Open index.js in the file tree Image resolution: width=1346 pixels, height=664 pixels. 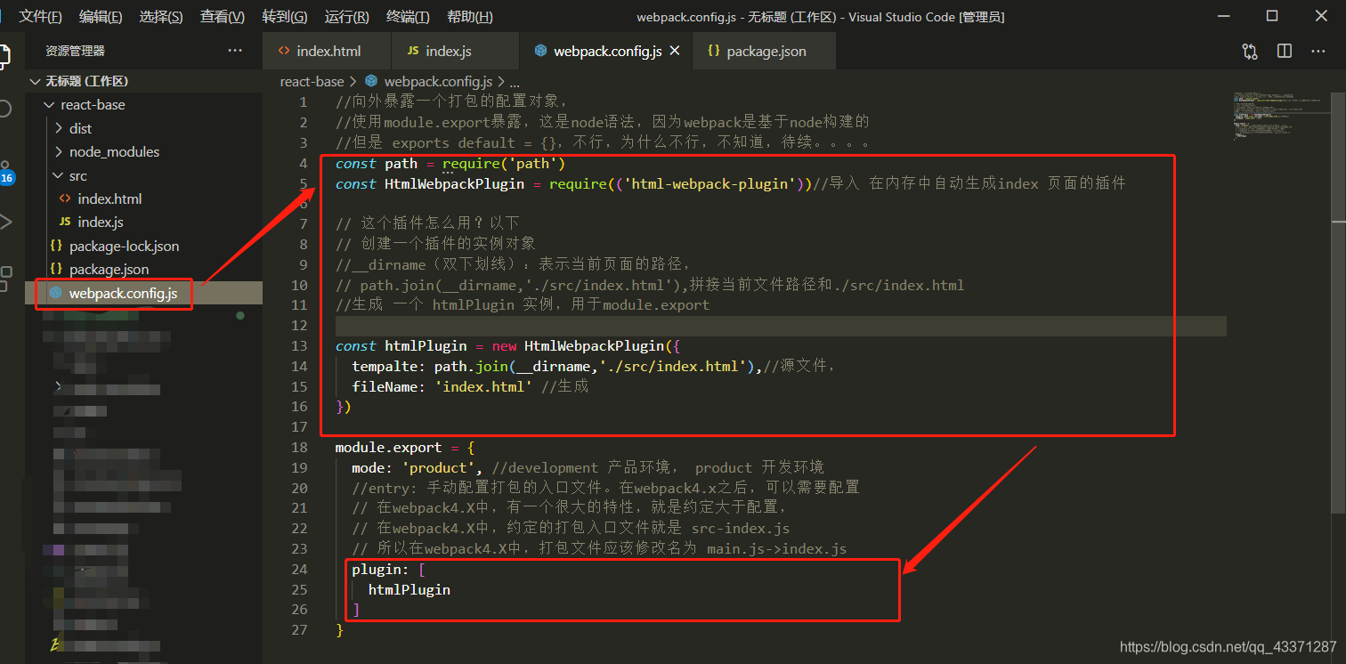(x=143, y=222)
